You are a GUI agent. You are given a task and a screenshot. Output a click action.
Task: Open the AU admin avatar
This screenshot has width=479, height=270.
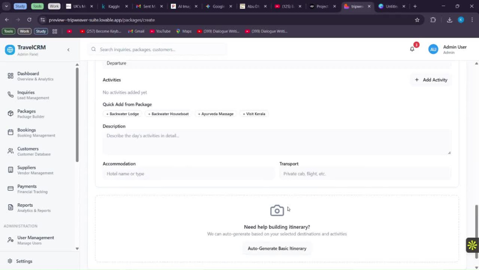(433, 49)
